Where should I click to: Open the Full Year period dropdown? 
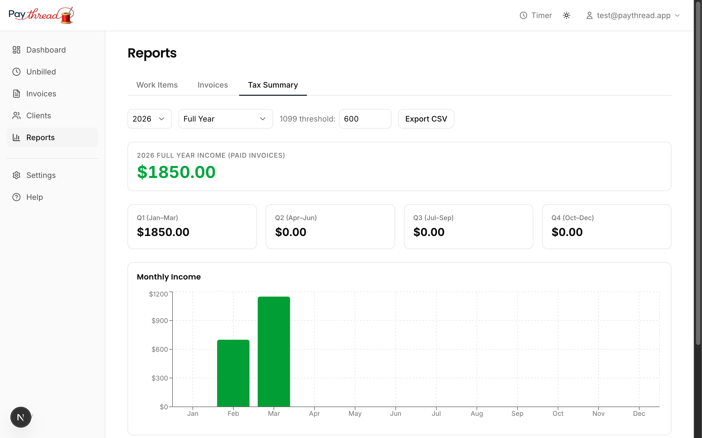point(225,119)
